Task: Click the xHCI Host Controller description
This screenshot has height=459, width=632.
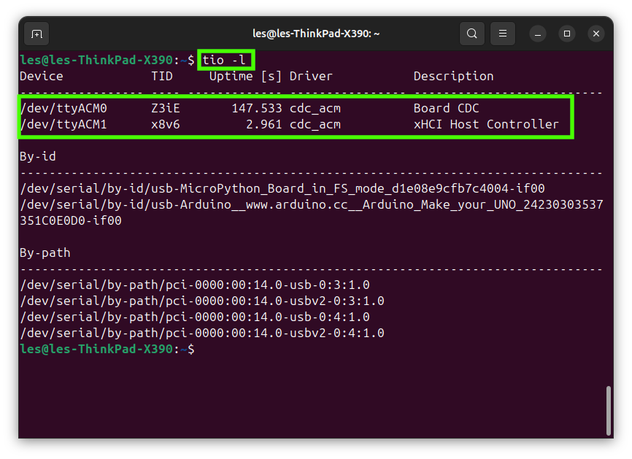Action: 486,124
